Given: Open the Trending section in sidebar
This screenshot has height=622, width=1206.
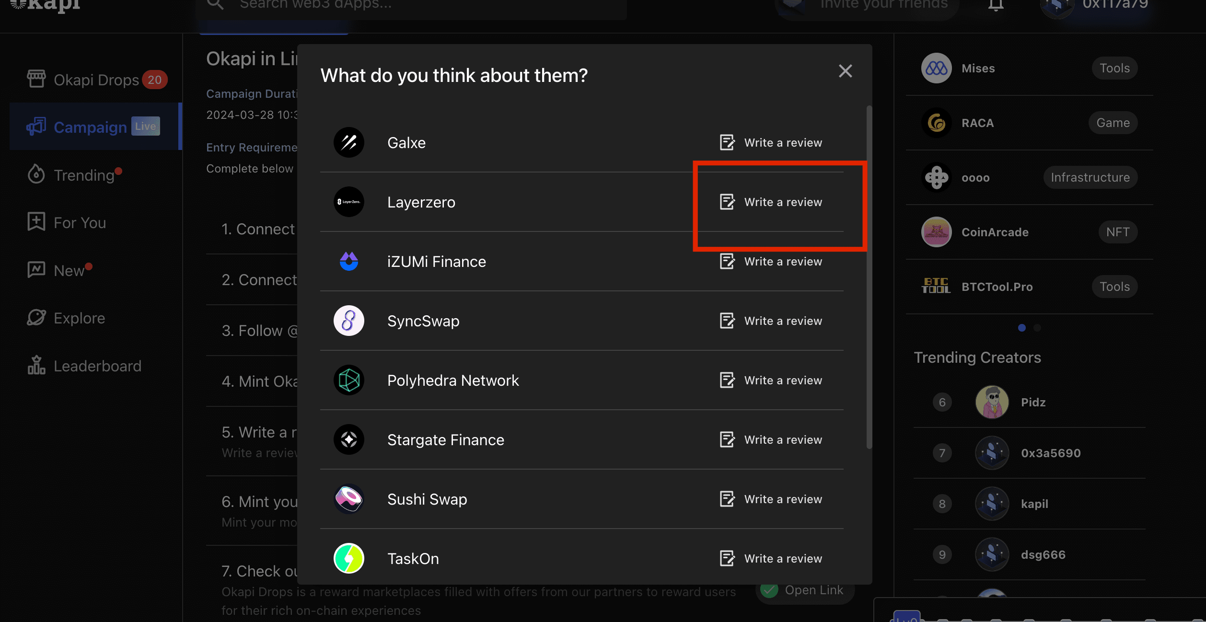Looking at the screenshot, I should (x=96, y=175).
